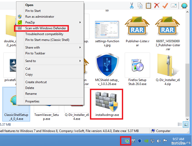Select the ClassicShellSetup_4_0_4.exe file
The width and height of the screenshot is (192, 146).
point(16,104)
